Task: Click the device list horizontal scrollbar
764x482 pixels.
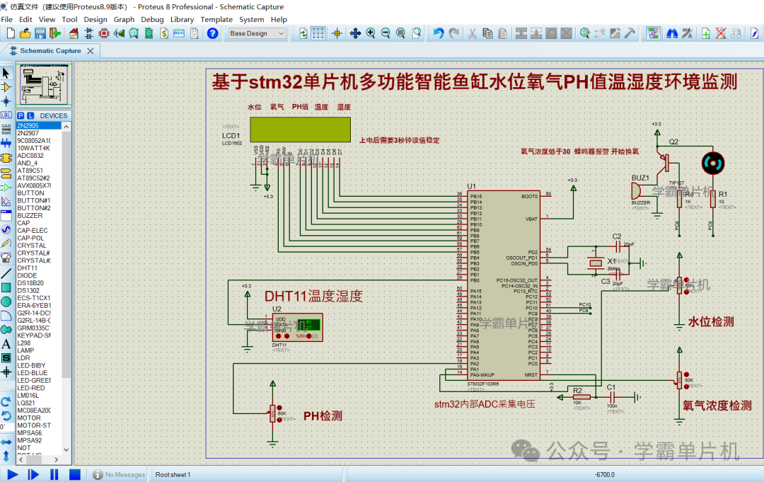Action: tap(40, 459)
